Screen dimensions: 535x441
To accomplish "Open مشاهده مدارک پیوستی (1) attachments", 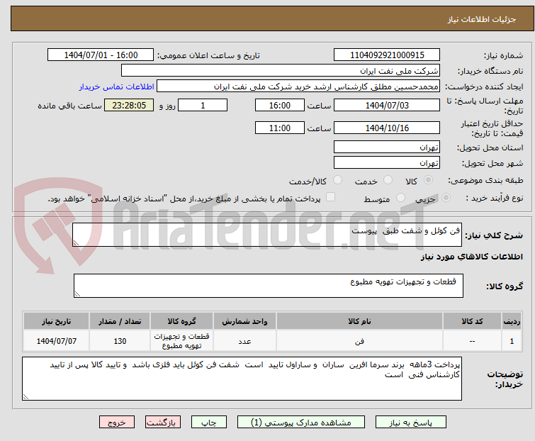I will [x=301, y=423].
